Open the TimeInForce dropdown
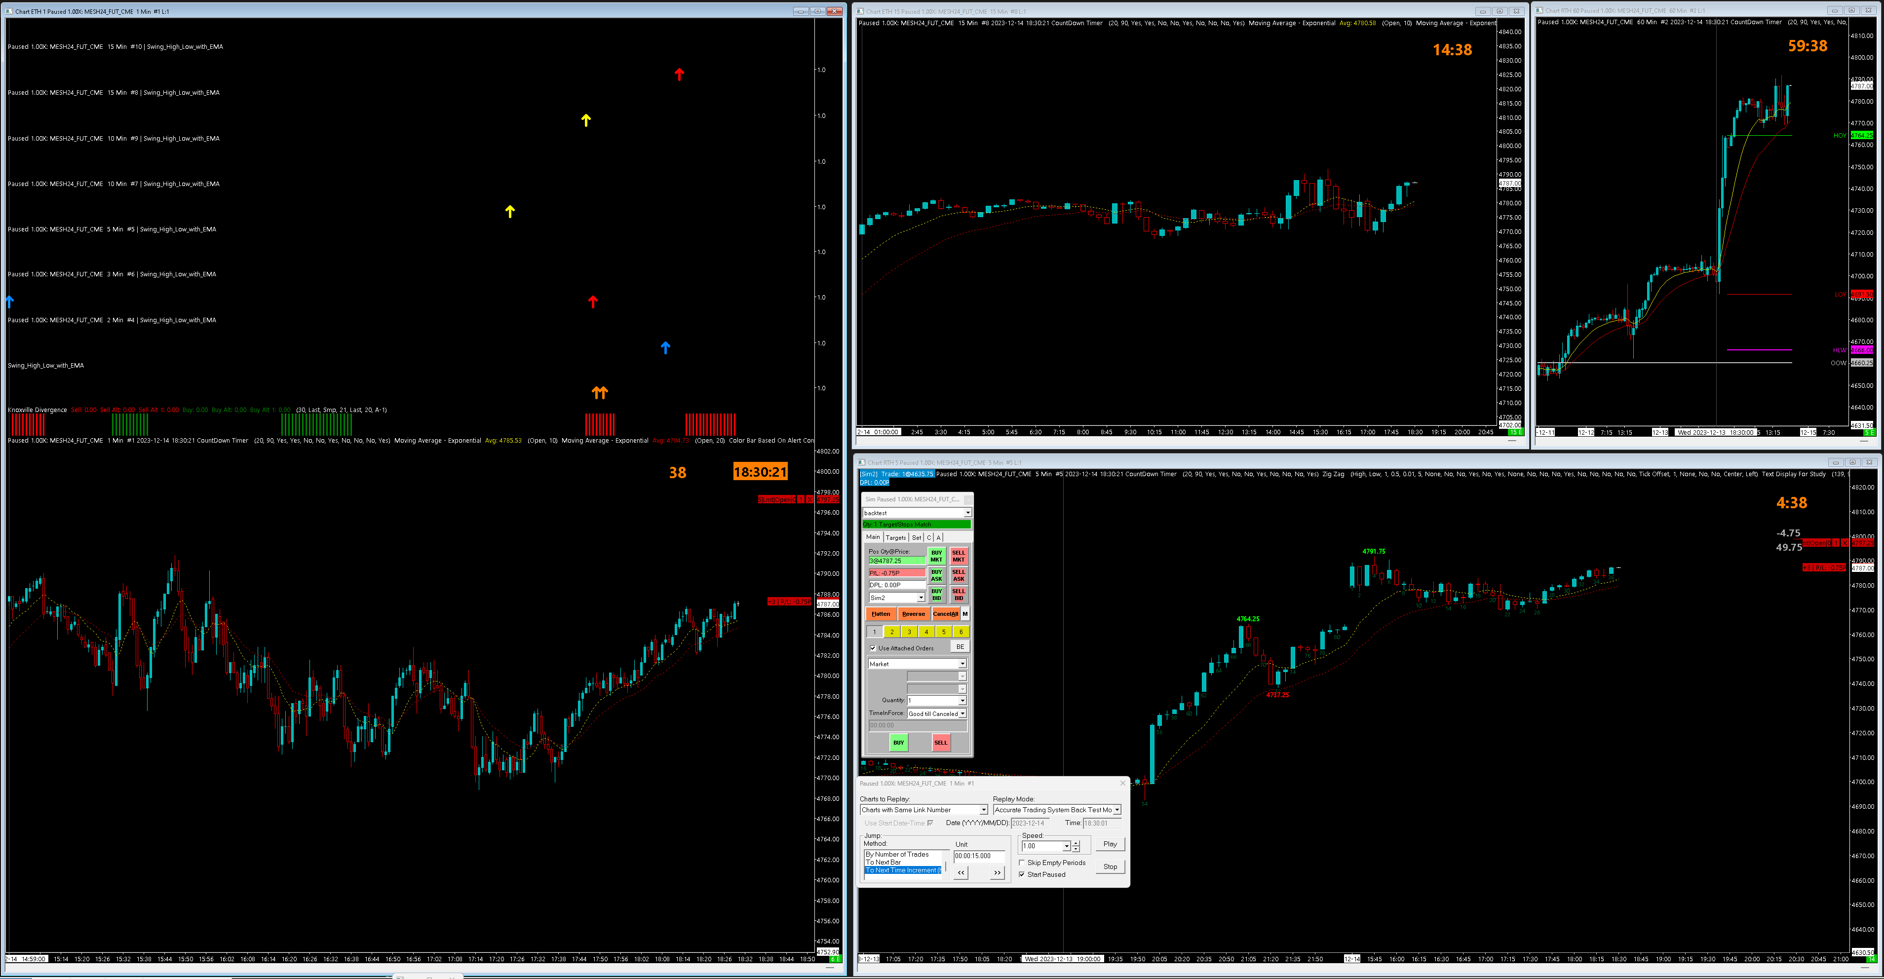The height and width of the screenshot is (979, 1884). tap(962, 714)
